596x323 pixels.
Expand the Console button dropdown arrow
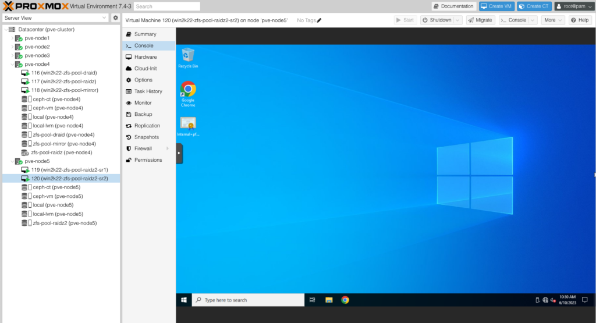tap(533, 20)
